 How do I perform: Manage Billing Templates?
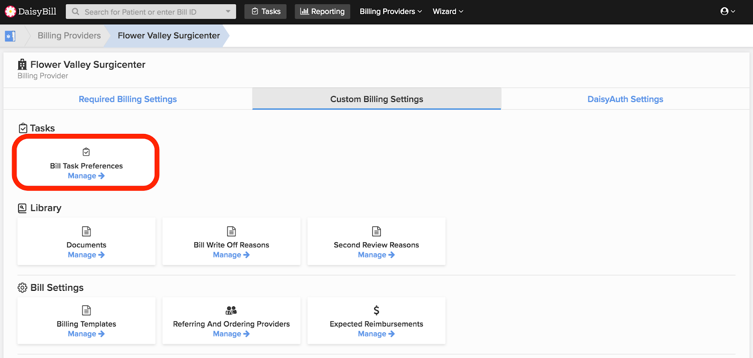[86, 334]
